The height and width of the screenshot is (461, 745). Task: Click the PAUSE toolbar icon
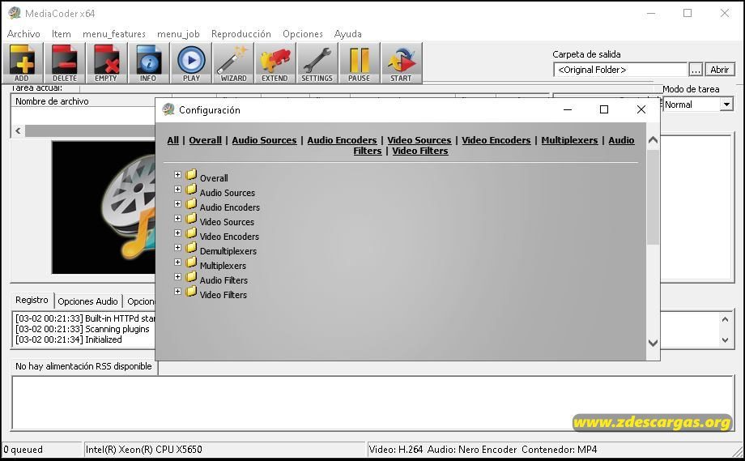360,62
